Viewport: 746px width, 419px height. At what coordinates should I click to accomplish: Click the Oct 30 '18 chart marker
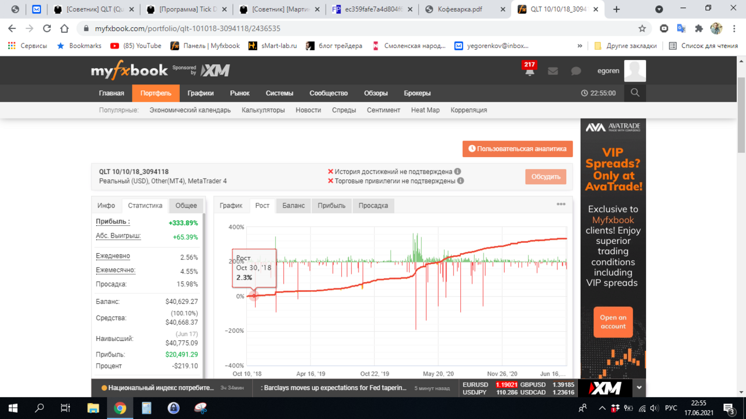tap(253, 296)
